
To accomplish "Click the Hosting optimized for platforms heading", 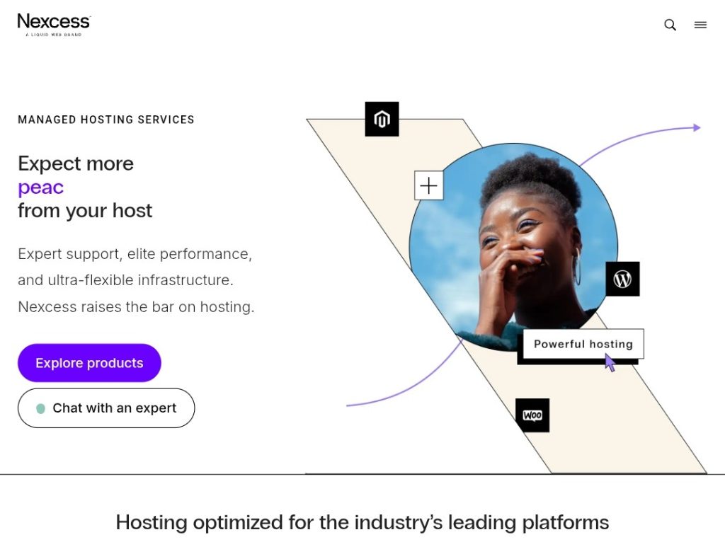I will click(x=362, y=523).
